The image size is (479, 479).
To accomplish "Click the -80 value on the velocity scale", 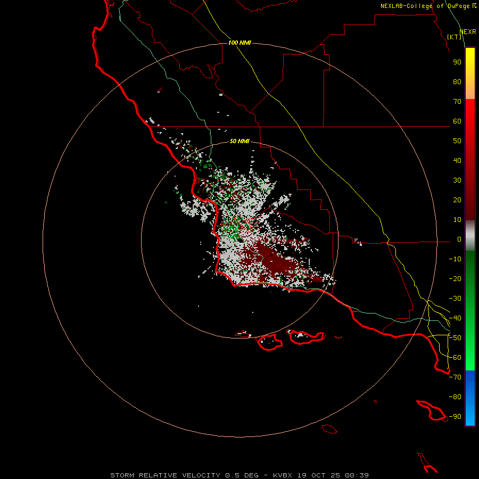I will 455,397.
